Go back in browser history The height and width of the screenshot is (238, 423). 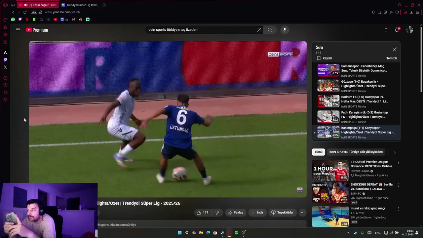click(x=13, y=12)
